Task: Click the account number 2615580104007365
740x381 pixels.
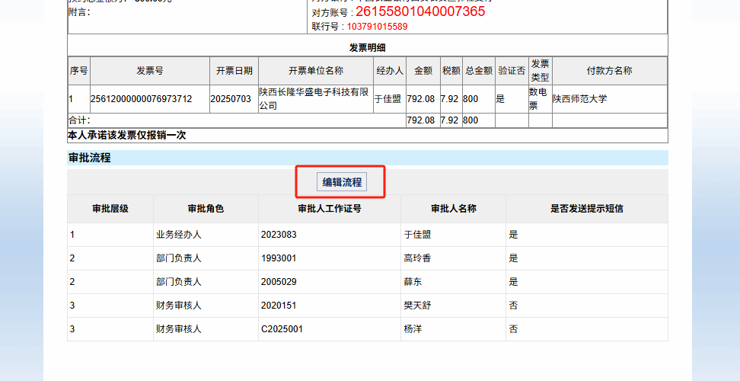Action: pyautogui.click(x=420, y=11)
